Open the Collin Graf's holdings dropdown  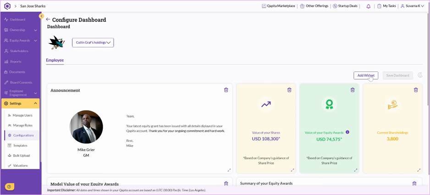pos(93,43)
